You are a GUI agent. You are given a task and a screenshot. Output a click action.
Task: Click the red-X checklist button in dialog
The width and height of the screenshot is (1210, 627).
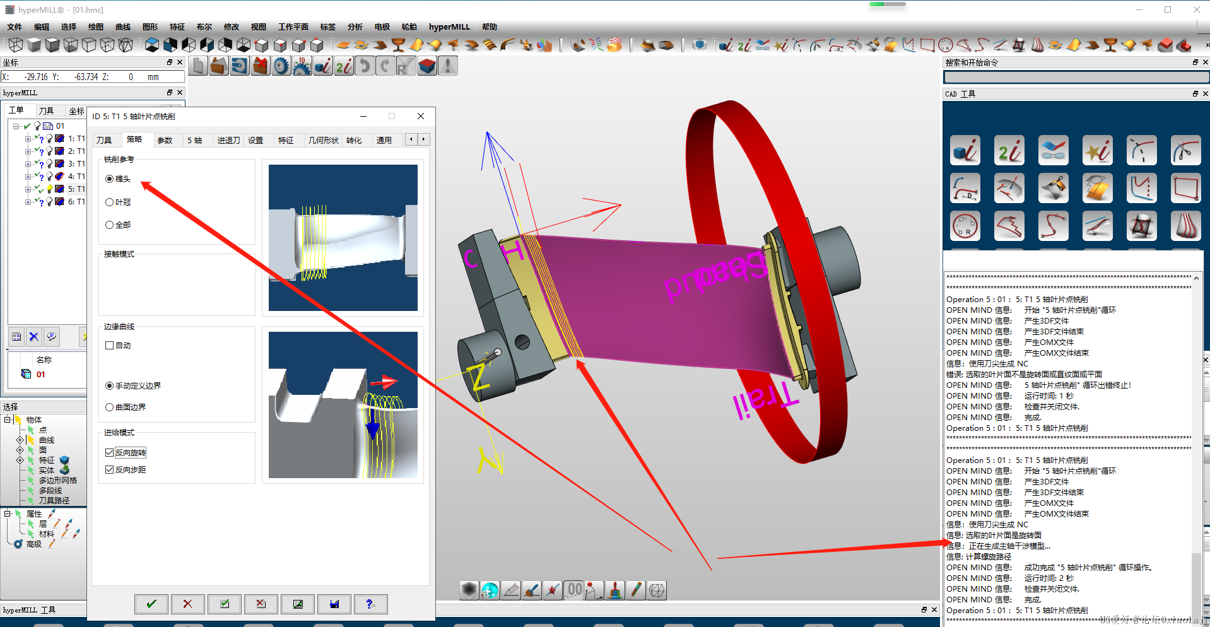tap(261, 604)
